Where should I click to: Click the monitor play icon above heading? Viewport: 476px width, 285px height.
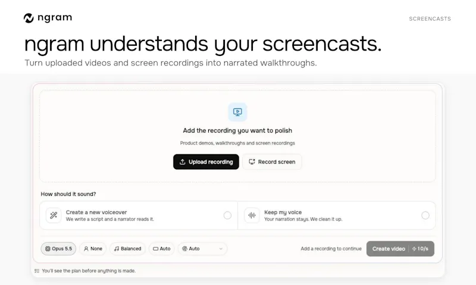237,112
